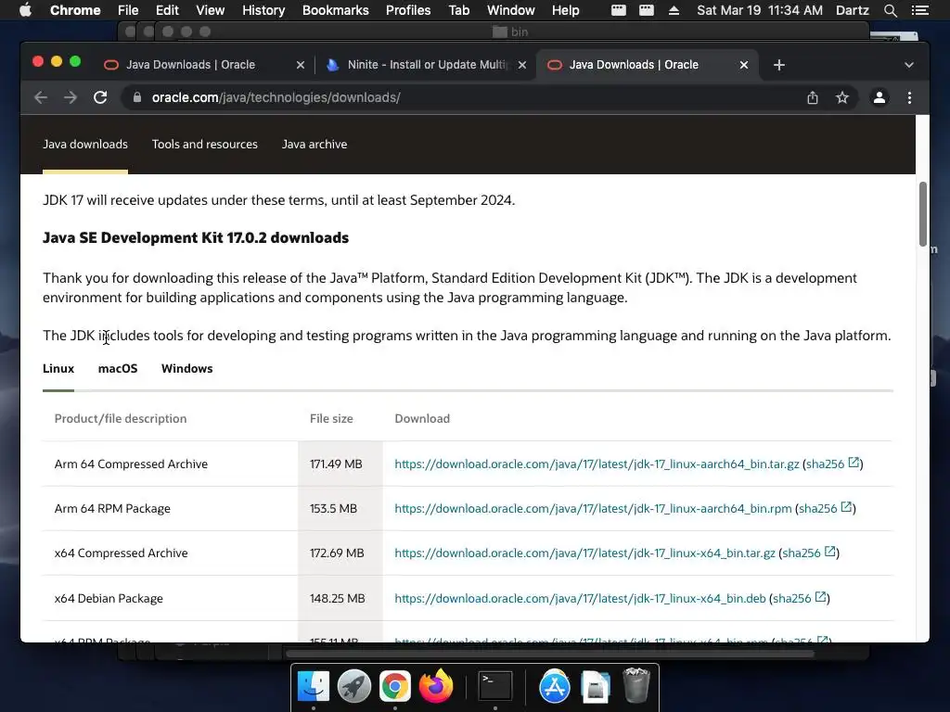Share this page via share icon
This screenshot has width=950, height=712.
click(813, 97)
